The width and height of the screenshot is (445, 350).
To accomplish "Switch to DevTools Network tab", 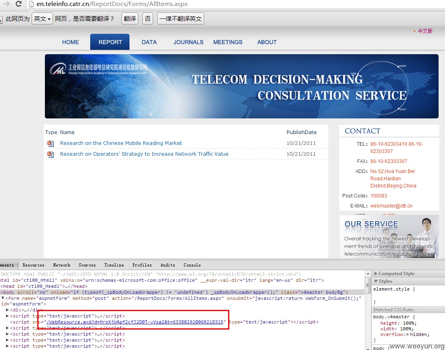I will coord(62,265).
